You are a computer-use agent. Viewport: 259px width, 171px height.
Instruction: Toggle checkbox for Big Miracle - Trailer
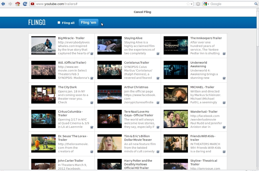(x=92, y=54)
